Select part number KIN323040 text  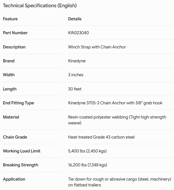pos(78,33)
